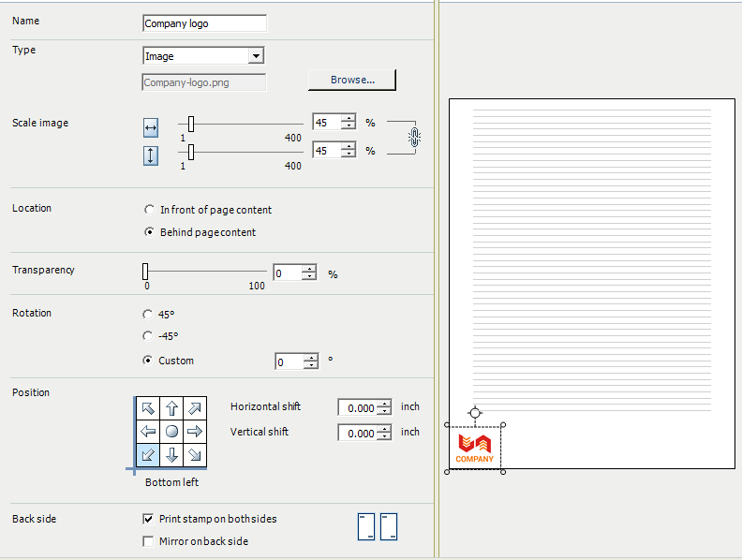The image size is (742, 560).
Task: Increase horizontal scale percent spinner
Action: [x=349, y=118]
